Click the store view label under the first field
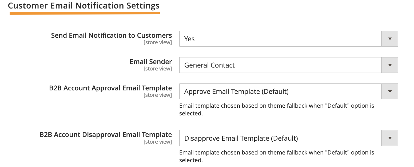 tap(158, 42)
